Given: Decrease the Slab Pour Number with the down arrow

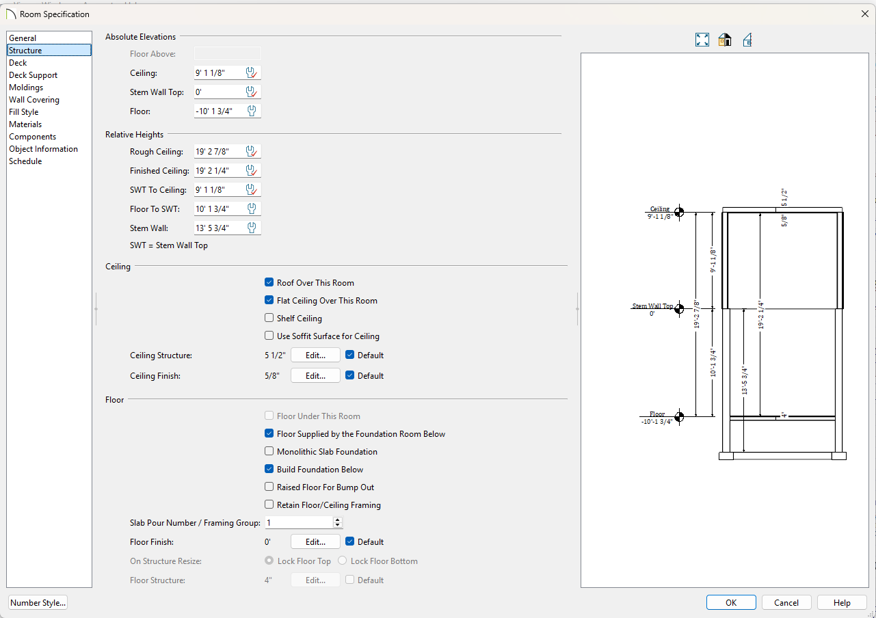Looking at the screenshot, I should click(x=337, y=526).
